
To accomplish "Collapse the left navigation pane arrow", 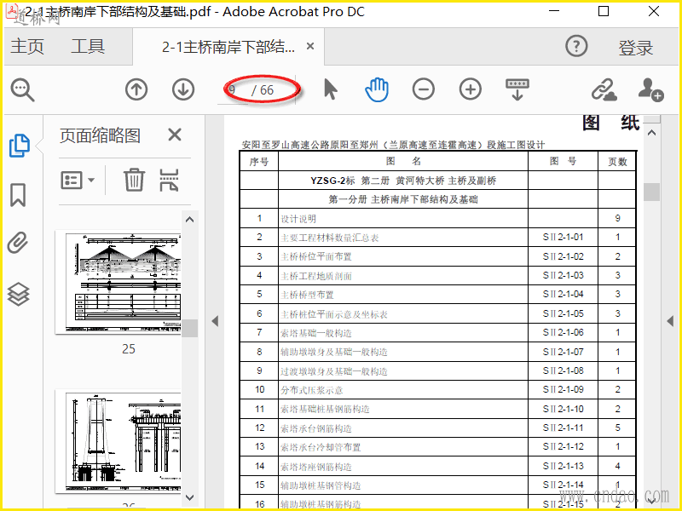I will click(x=215, y=321).
